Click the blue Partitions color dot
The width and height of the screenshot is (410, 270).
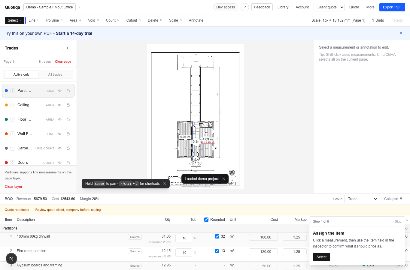click(x=6, y=91)
